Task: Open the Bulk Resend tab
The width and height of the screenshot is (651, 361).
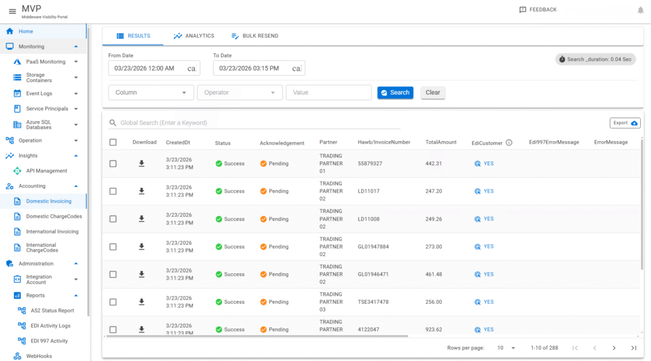Action: click(x=254, y=36)
